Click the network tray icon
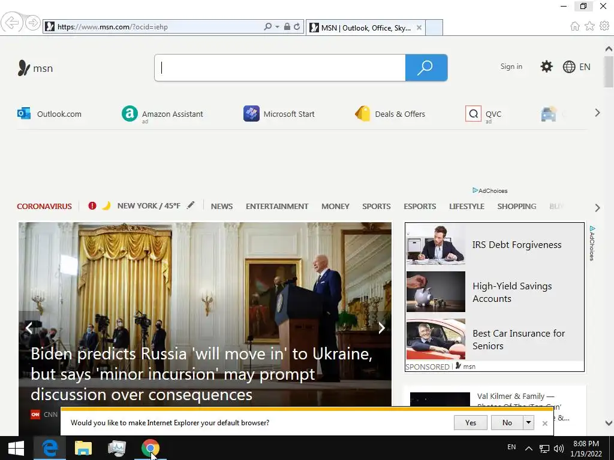 (544, 449)
